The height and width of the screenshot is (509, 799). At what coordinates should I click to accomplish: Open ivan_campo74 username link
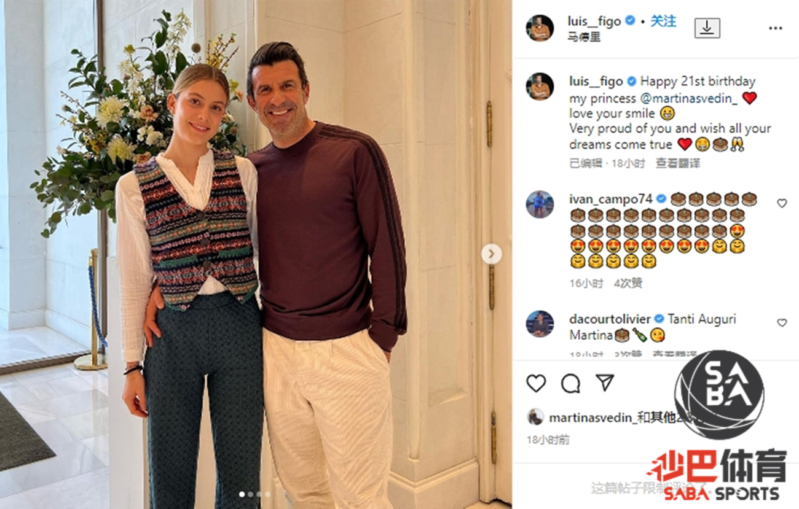(610, 199)
